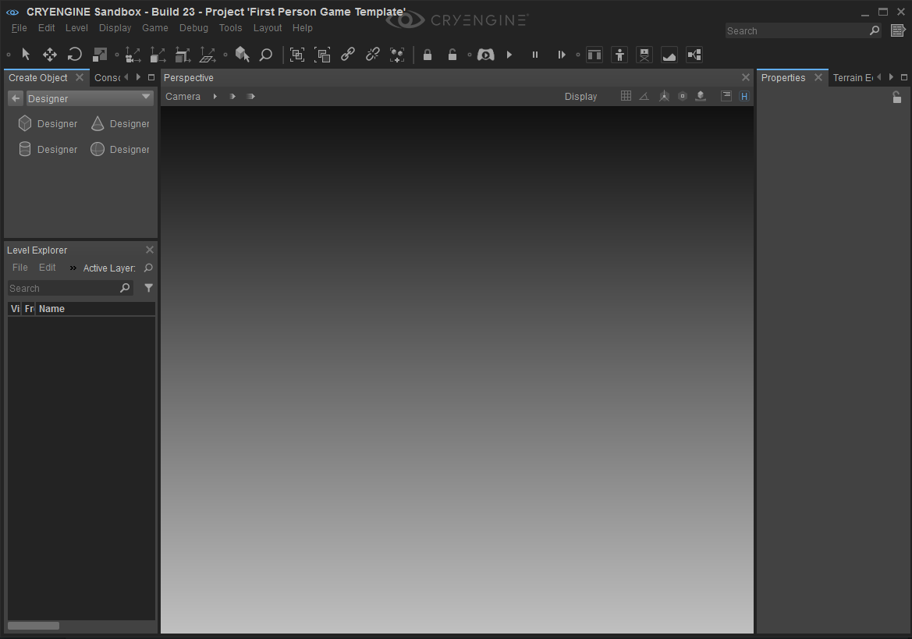
Task: Expand the Camera menu arrow
Action: (x=215, y=97)
